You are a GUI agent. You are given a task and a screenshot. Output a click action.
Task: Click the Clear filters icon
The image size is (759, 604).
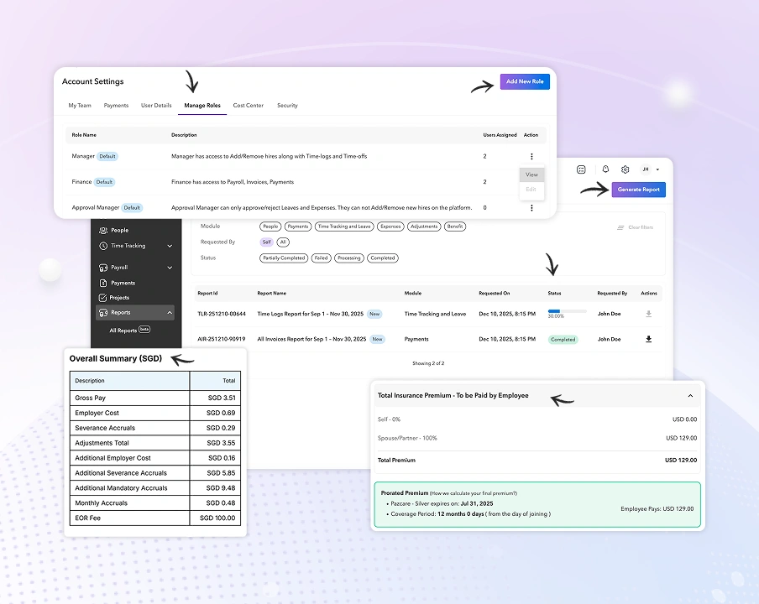click(x=620, y=227)
